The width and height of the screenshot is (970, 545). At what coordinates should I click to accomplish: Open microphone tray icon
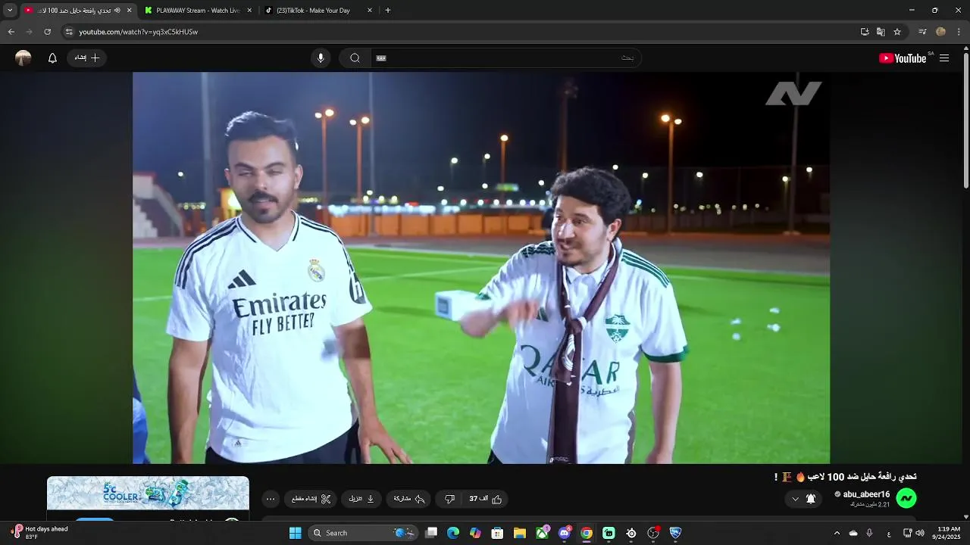[869, 533]
